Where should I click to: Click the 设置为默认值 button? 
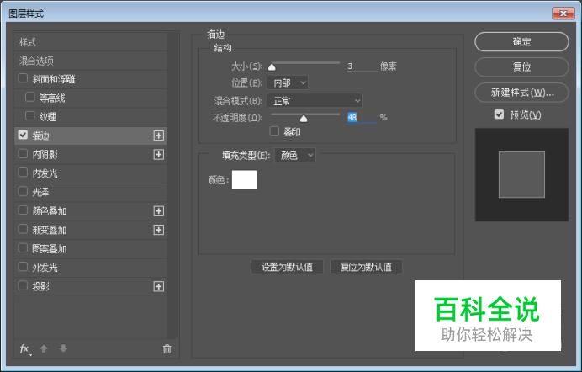pyautogui.click(x=287, y=267)
